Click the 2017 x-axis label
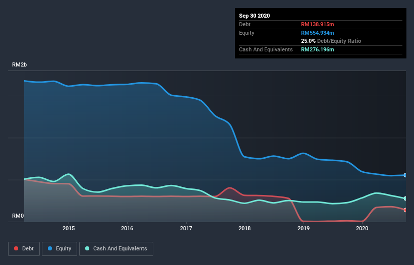414x265 pixels. 186,228
